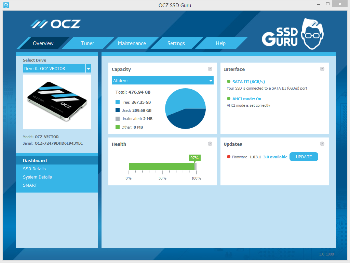This screenshot has width=350, height=263.
Task: Click the 97% health progress bar
Action: 162,166
